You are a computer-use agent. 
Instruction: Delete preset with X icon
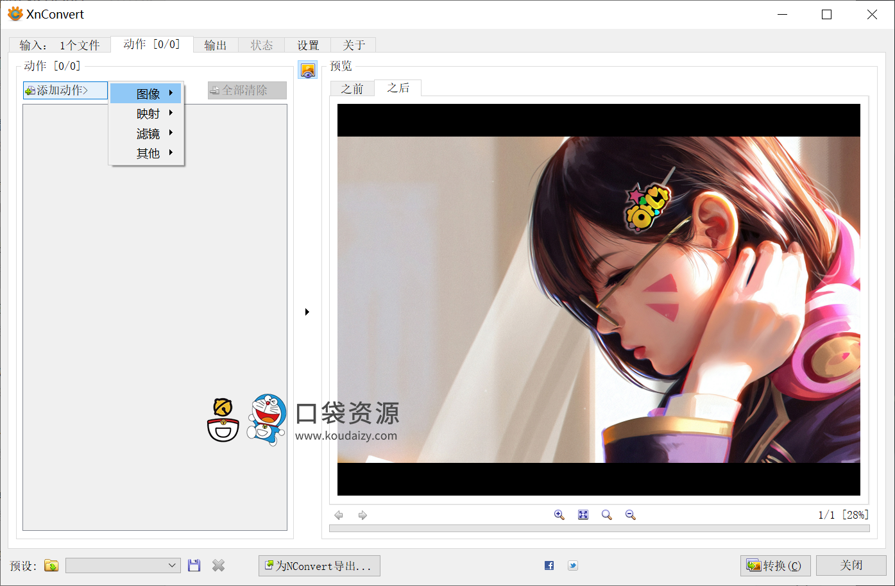point(219,565)
